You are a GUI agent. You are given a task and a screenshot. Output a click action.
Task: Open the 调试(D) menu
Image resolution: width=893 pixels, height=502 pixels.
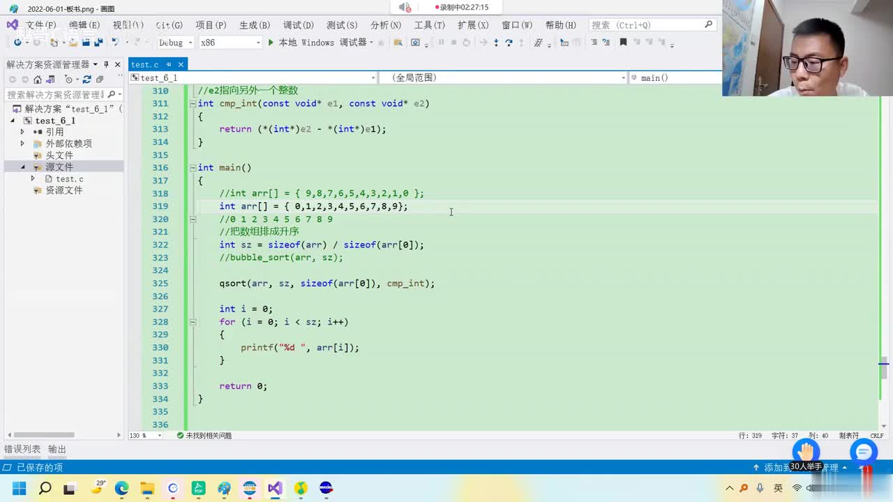click(299, 25)
